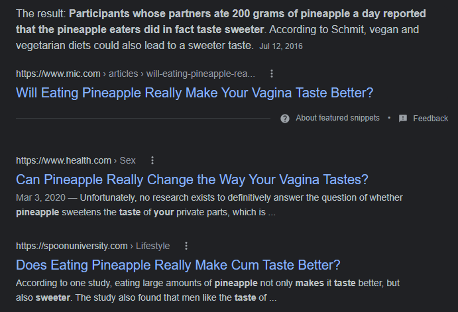The height and width of the screenshot is (312, 458).
Task: Click the https://www.mic.com URL text
Action: point(60,74)
